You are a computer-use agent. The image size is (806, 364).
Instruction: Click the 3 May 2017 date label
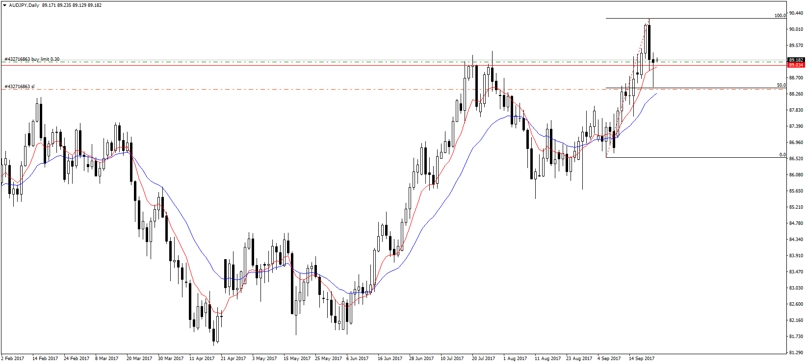pyautogui.click(x=264, y=359)
